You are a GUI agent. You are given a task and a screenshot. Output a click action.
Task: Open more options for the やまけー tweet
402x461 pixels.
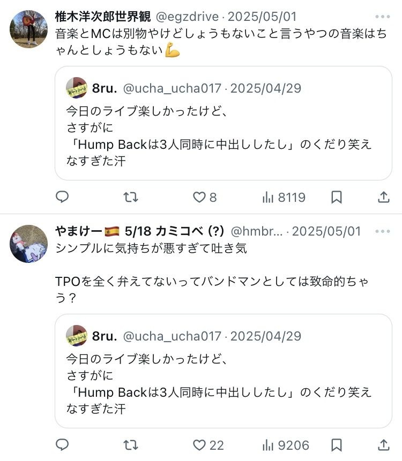tap(383, 232)
